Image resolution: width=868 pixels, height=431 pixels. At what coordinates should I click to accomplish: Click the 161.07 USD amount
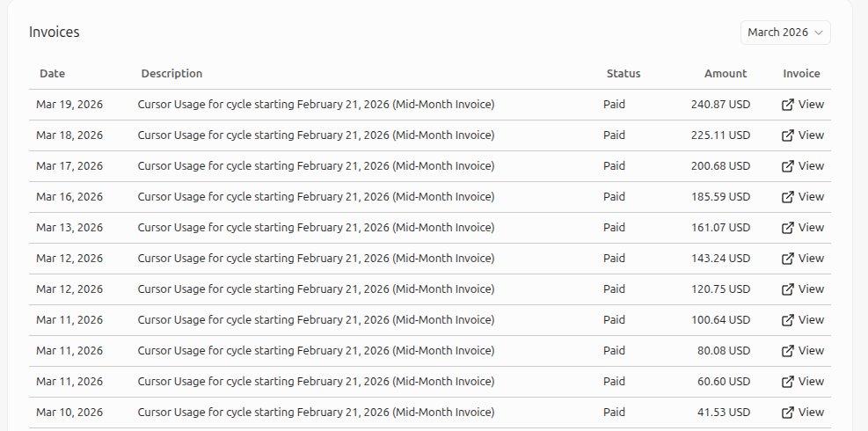point(721,227)
